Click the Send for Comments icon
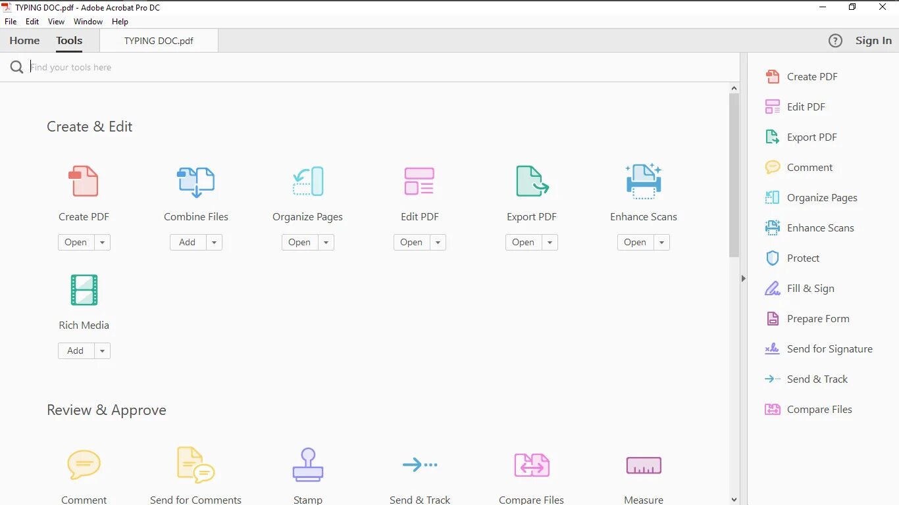The height and width of the screenshot is (505, 899). pyautogui.click(x=195, y=465)
